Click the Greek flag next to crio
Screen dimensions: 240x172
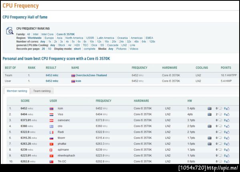pos(52,126)
